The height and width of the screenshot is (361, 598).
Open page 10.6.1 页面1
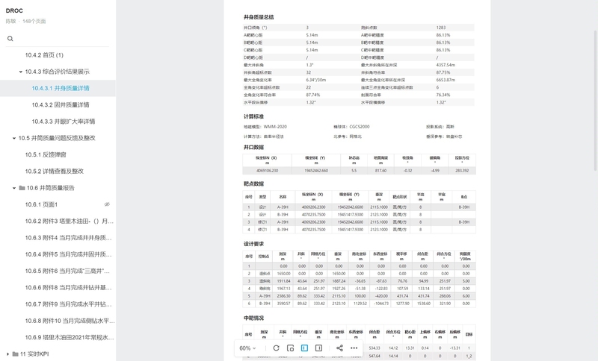pos(41,204)
